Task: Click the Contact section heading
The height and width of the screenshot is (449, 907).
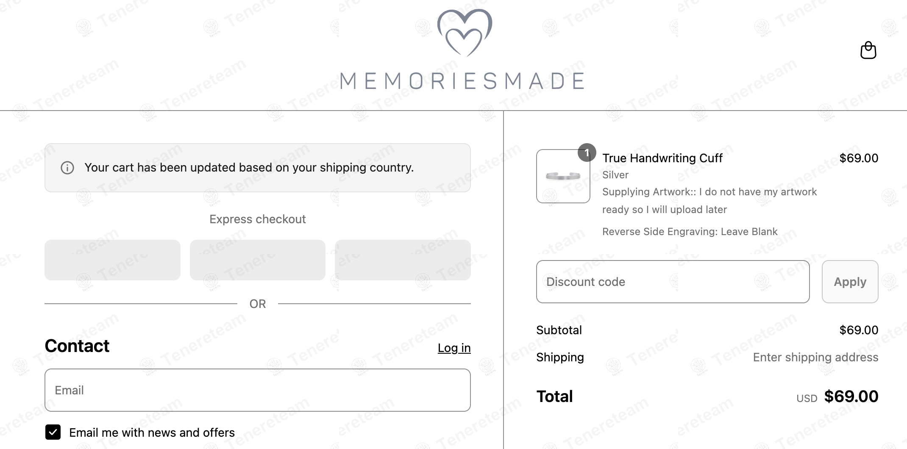Action: click(77, 346)
